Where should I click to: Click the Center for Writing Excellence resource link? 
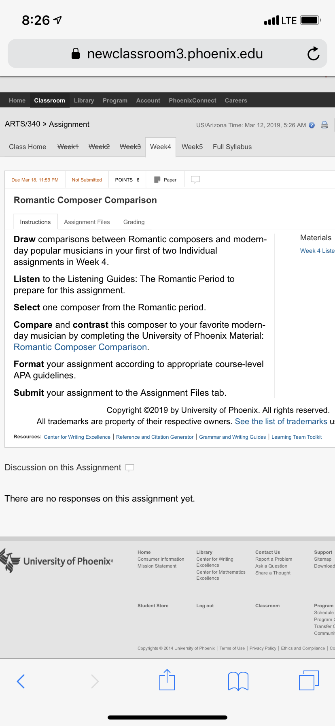click(x=77, y=437)
